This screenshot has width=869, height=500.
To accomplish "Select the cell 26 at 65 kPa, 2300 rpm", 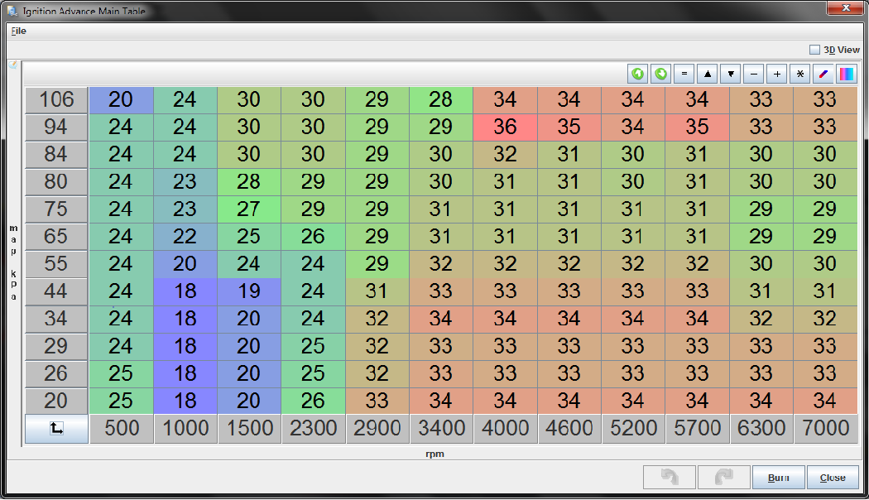I will (314, 237).
